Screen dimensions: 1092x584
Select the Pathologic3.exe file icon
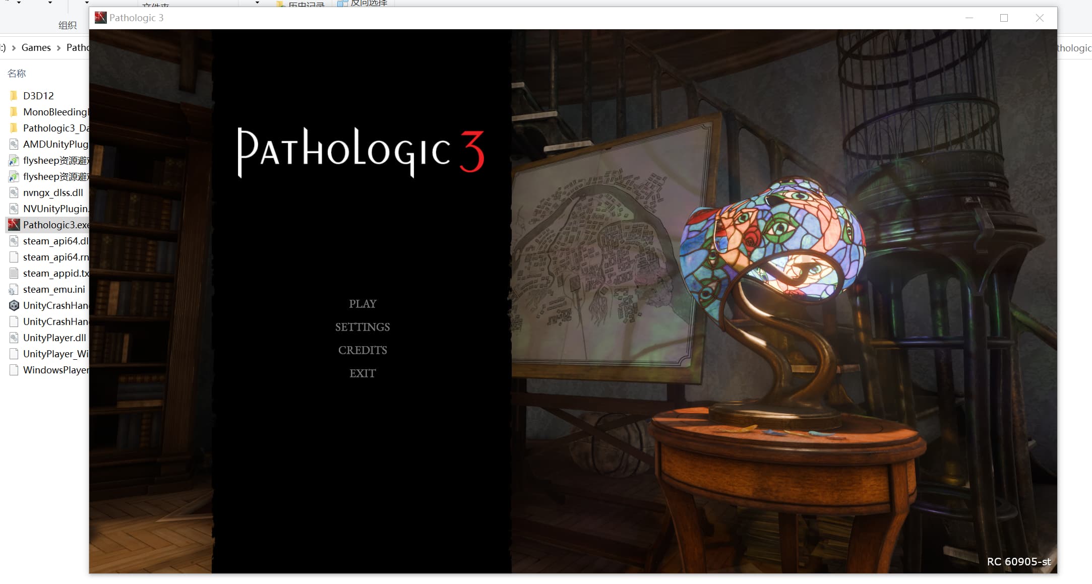tap(14, 225)
